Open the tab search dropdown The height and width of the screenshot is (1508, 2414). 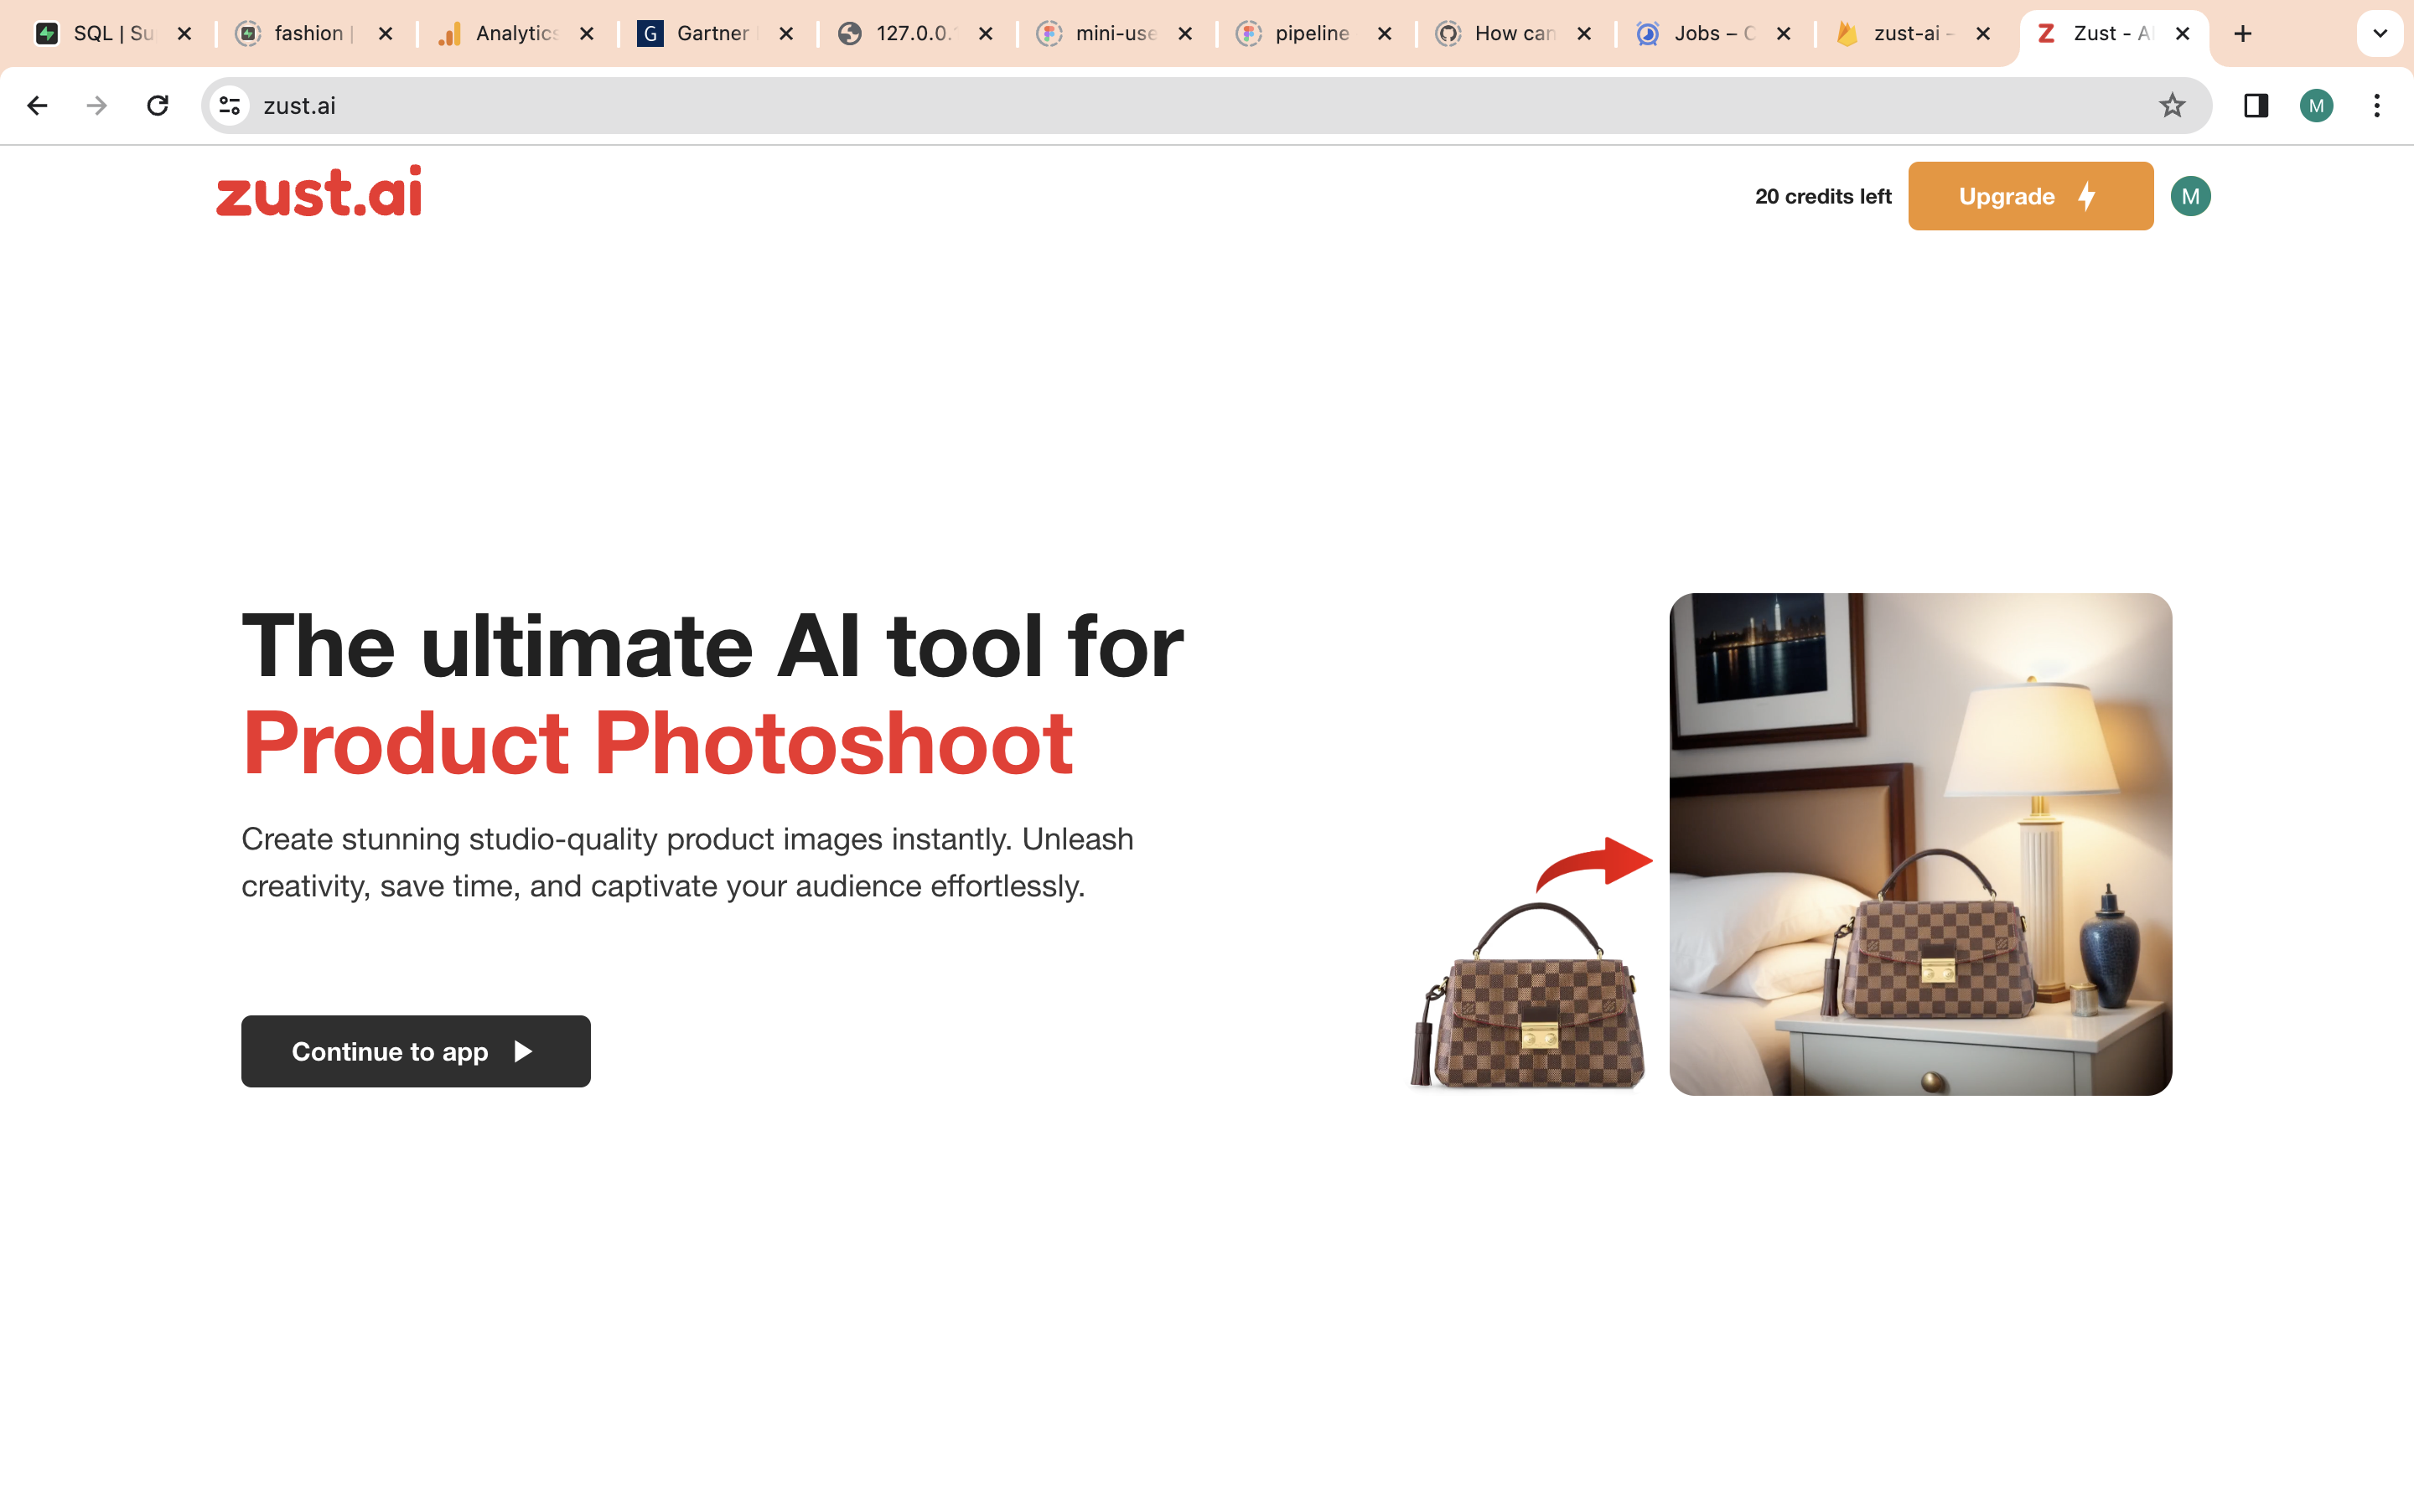tap(2381, 33)
